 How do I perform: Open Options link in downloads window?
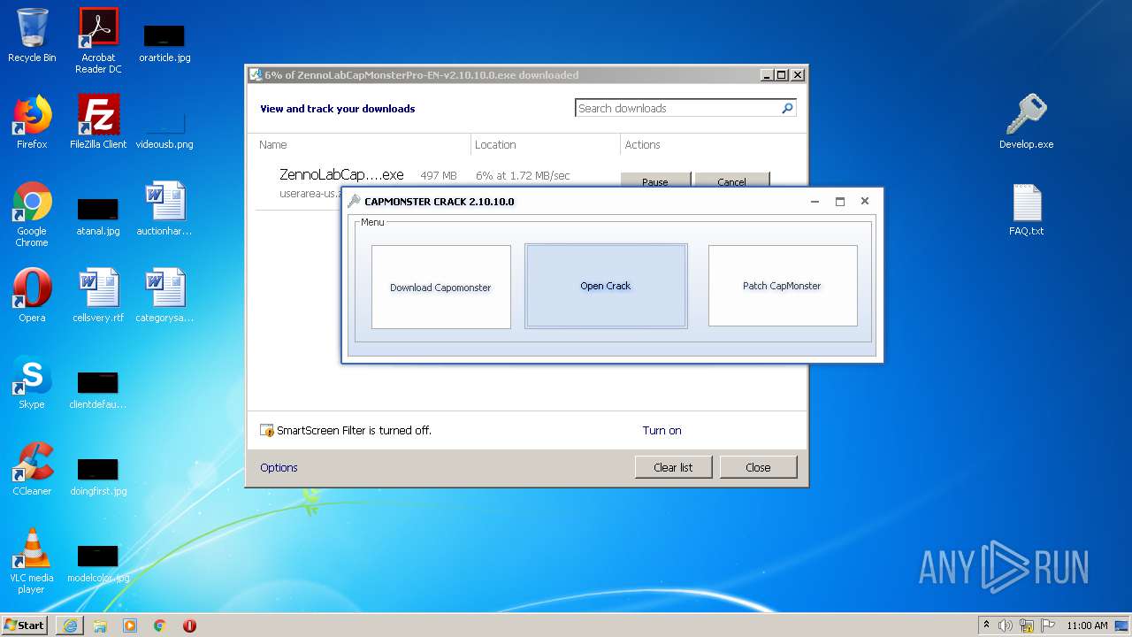point(279,467)
